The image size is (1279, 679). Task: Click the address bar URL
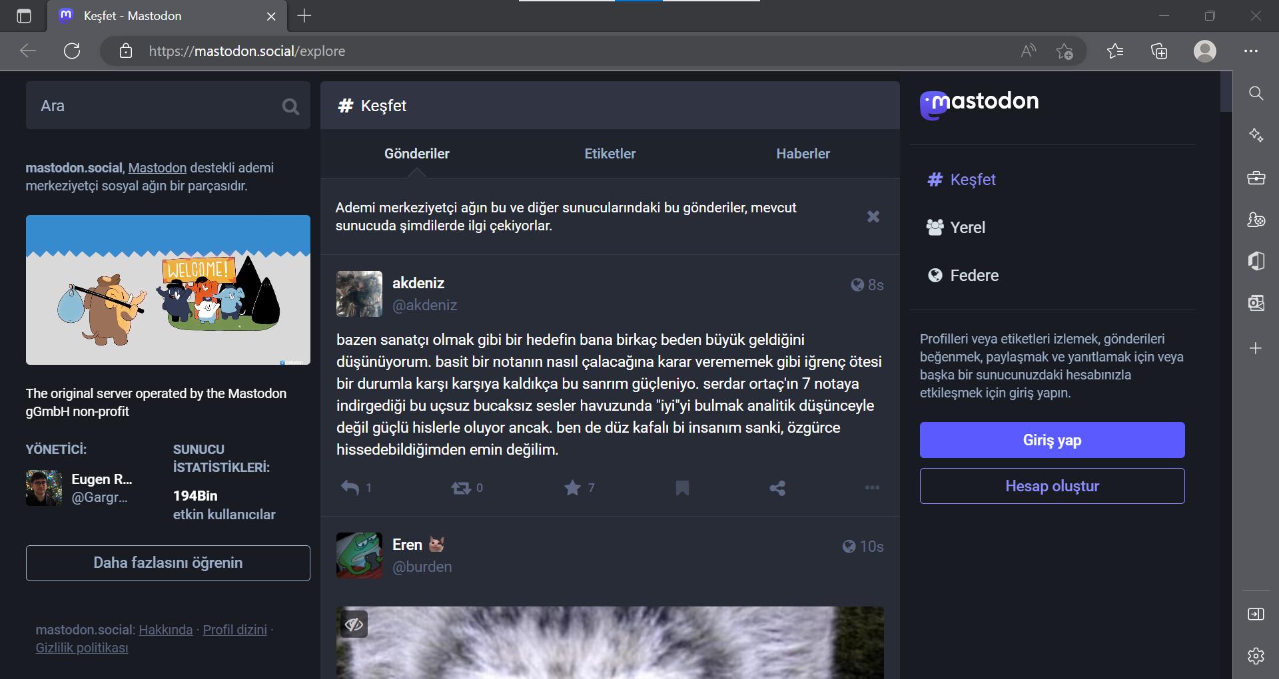(x=247, y=51)
